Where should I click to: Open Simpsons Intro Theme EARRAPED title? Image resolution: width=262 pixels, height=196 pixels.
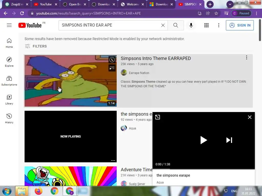[156, 58]
